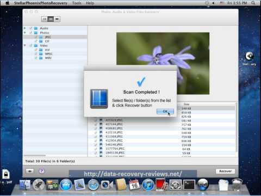This screenshot has height=196, width=261.
Task: Click the folder tree horizontal scrollbar
Action: 34,155
